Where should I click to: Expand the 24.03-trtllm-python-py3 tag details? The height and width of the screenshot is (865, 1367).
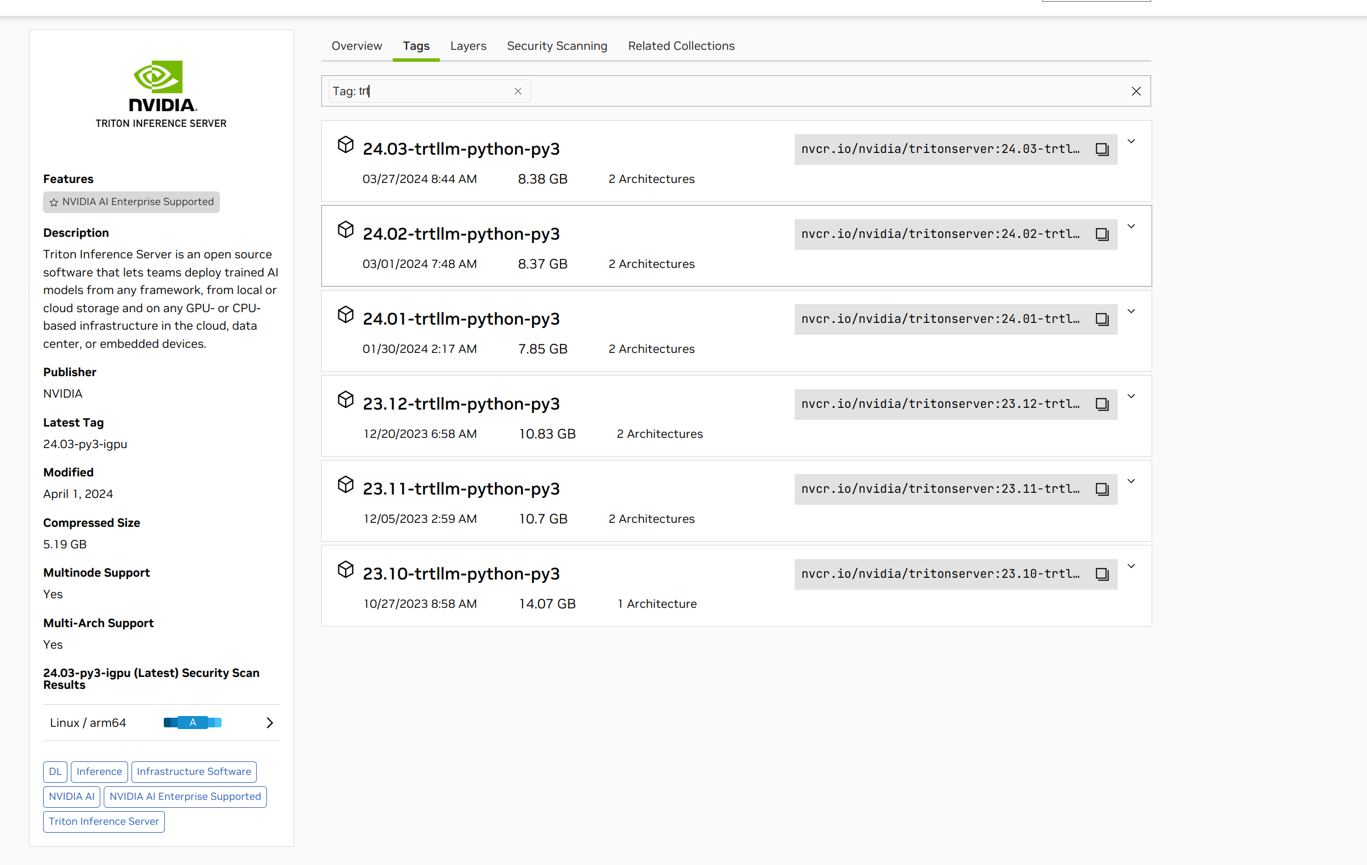[1131, 141]
